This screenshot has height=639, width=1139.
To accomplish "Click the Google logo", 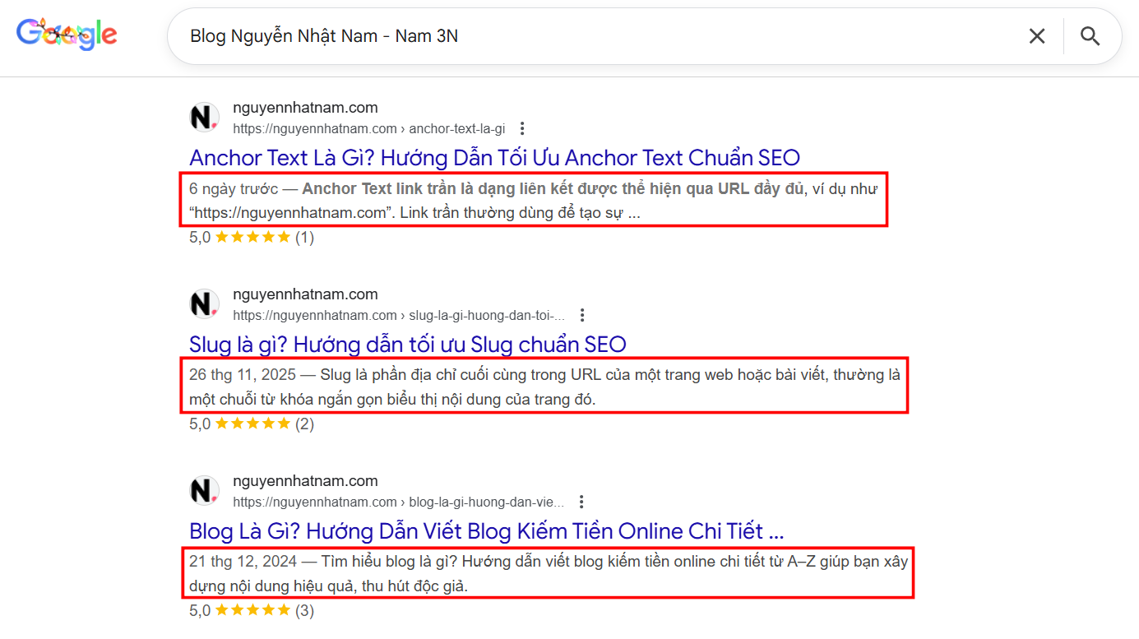I will tap(67, 34).
